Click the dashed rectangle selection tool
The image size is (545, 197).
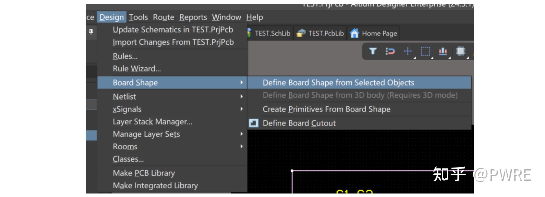point(425,51)
